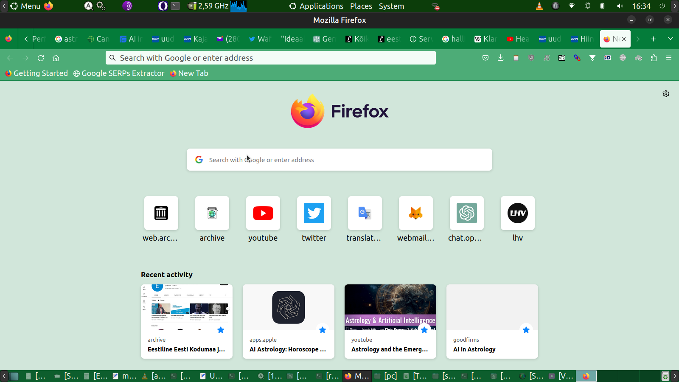Switch to the 'Klar' Wikipedia tab
679x382 pixels.
click(485, 39)
